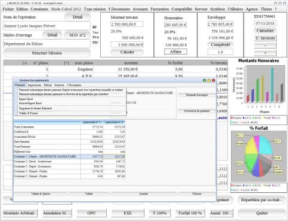Click the Quitter button

(x=262, y=213)
